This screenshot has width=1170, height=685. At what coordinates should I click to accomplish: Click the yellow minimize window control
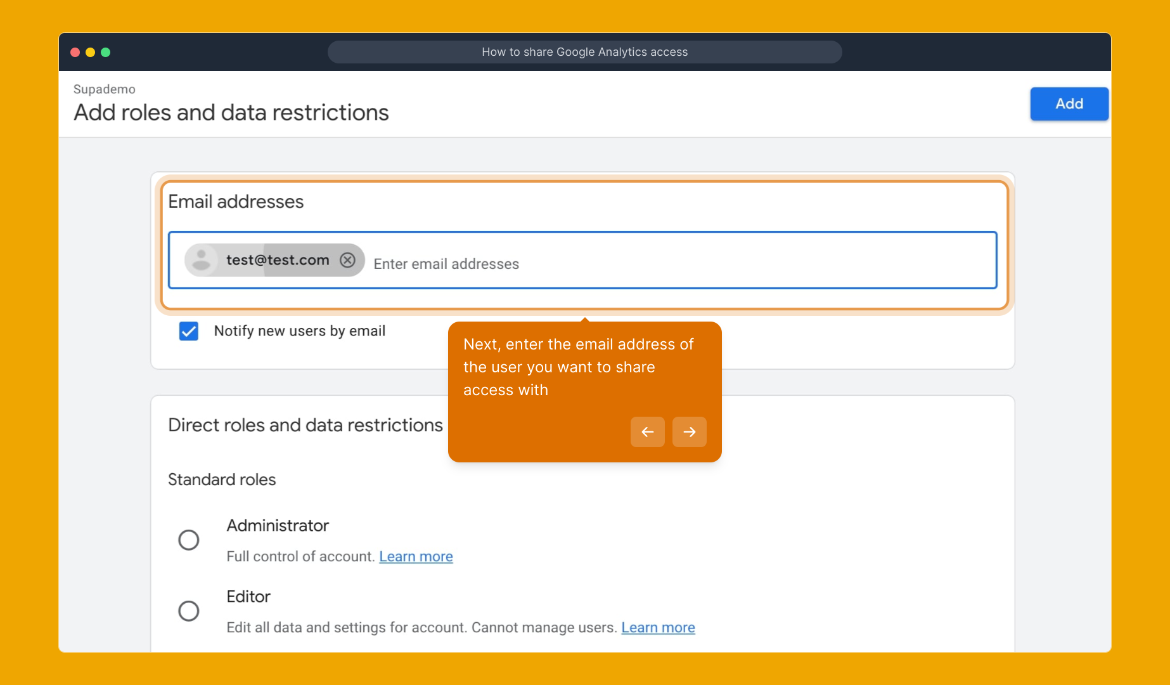point(91,52)
